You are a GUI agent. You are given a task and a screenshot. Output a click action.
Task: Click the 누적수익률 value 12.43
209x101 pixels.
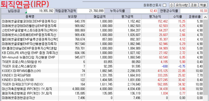(153, 11)
